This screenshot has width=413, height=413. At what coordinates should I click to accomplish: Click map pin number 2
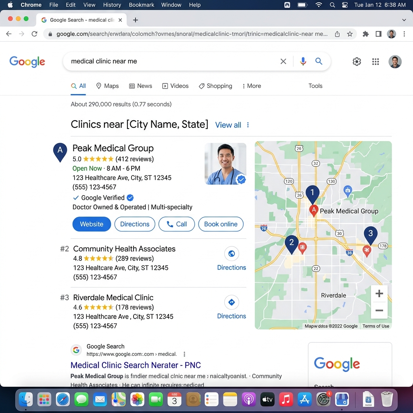292,244
